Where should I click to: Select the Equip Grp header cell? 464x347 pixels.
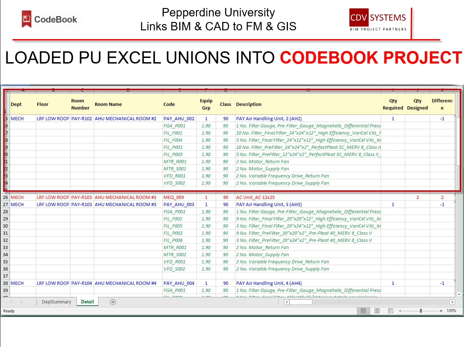click(x=206, y=104)
